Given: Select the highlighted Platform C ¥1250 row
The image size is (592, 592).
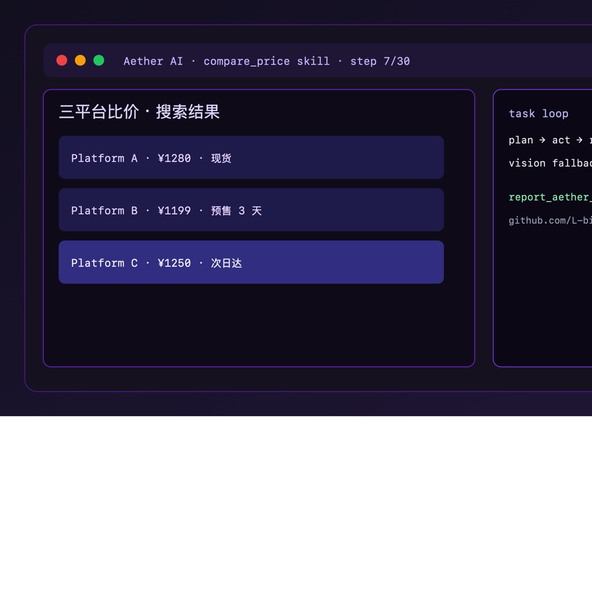Looking at the screenshot, I should [x=251, y=263].
